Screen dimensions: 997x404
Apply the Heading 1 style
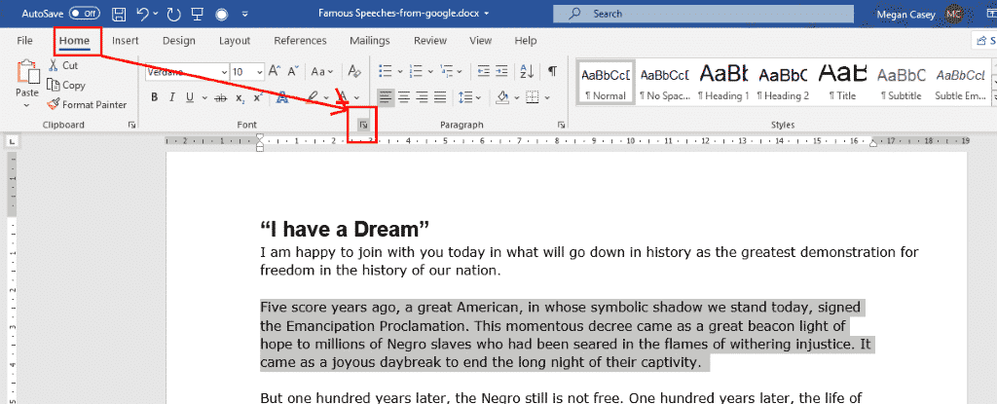click(x=723, y=83)
